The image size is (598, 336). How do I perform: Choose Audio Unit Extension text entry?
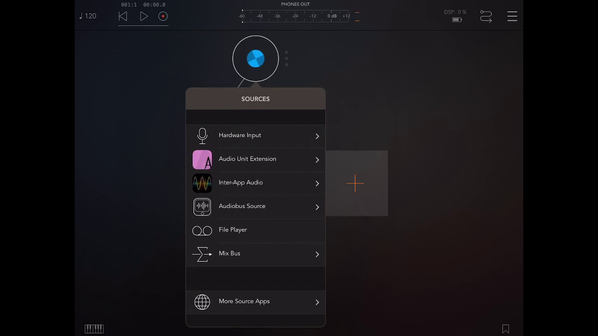247,159
